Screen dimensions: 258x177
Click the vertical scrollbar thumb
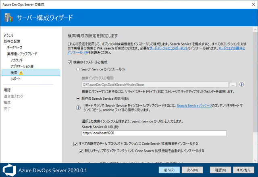coord(255,82)
